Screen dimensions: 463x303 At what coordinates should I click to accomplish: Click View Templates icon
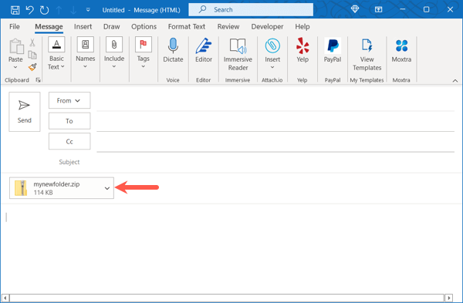[367, 55]
